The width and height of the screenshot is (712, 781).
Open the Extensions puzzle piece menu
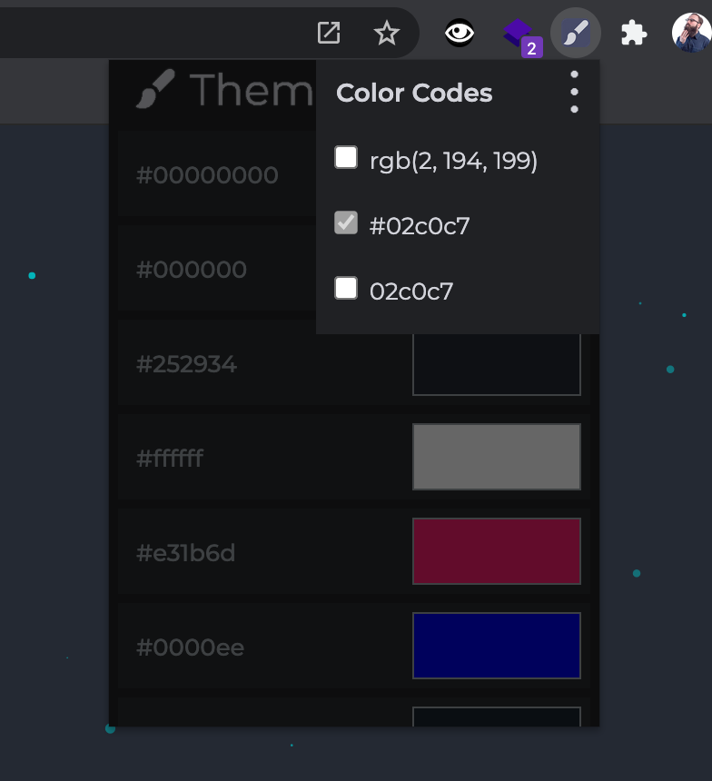point(634,33)
